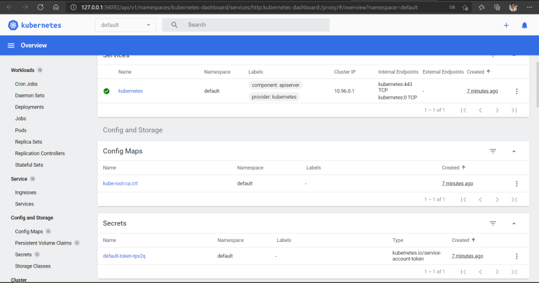Screen dimensions: 539x283
Task: Open the default namespace dropdown
Action: pyautogui.click(x=126, y=25)
